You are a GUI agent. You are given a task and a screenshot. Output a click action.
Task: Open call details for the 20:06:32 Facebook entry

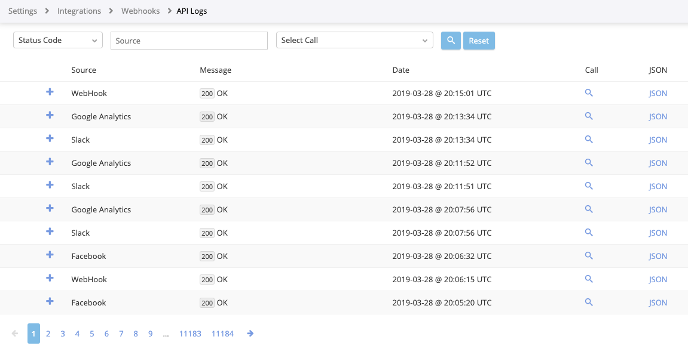tap(589, 256)
